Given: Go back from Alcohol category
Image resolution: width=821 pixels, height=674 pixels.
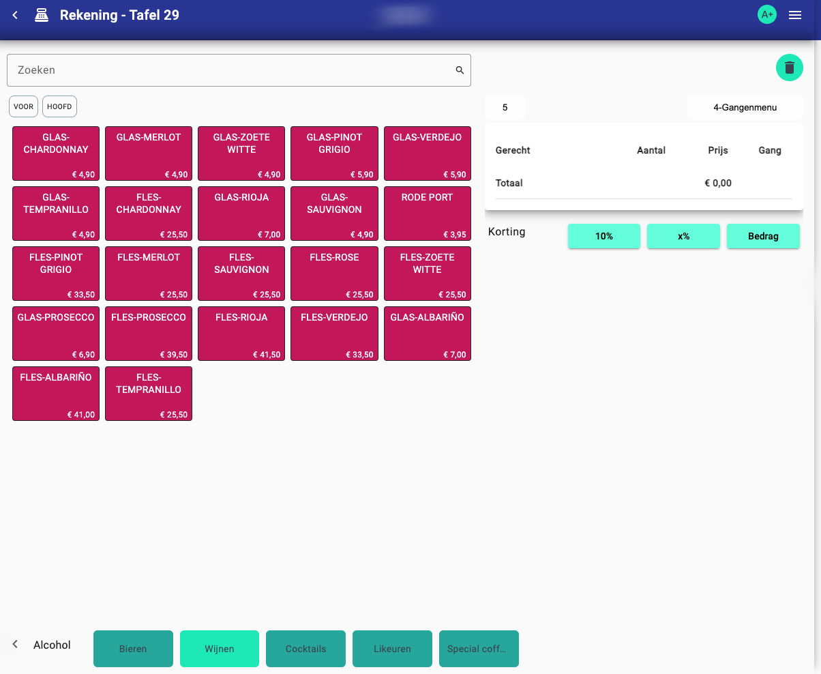Looking at the screenshot, I should (x=15, y=645).
